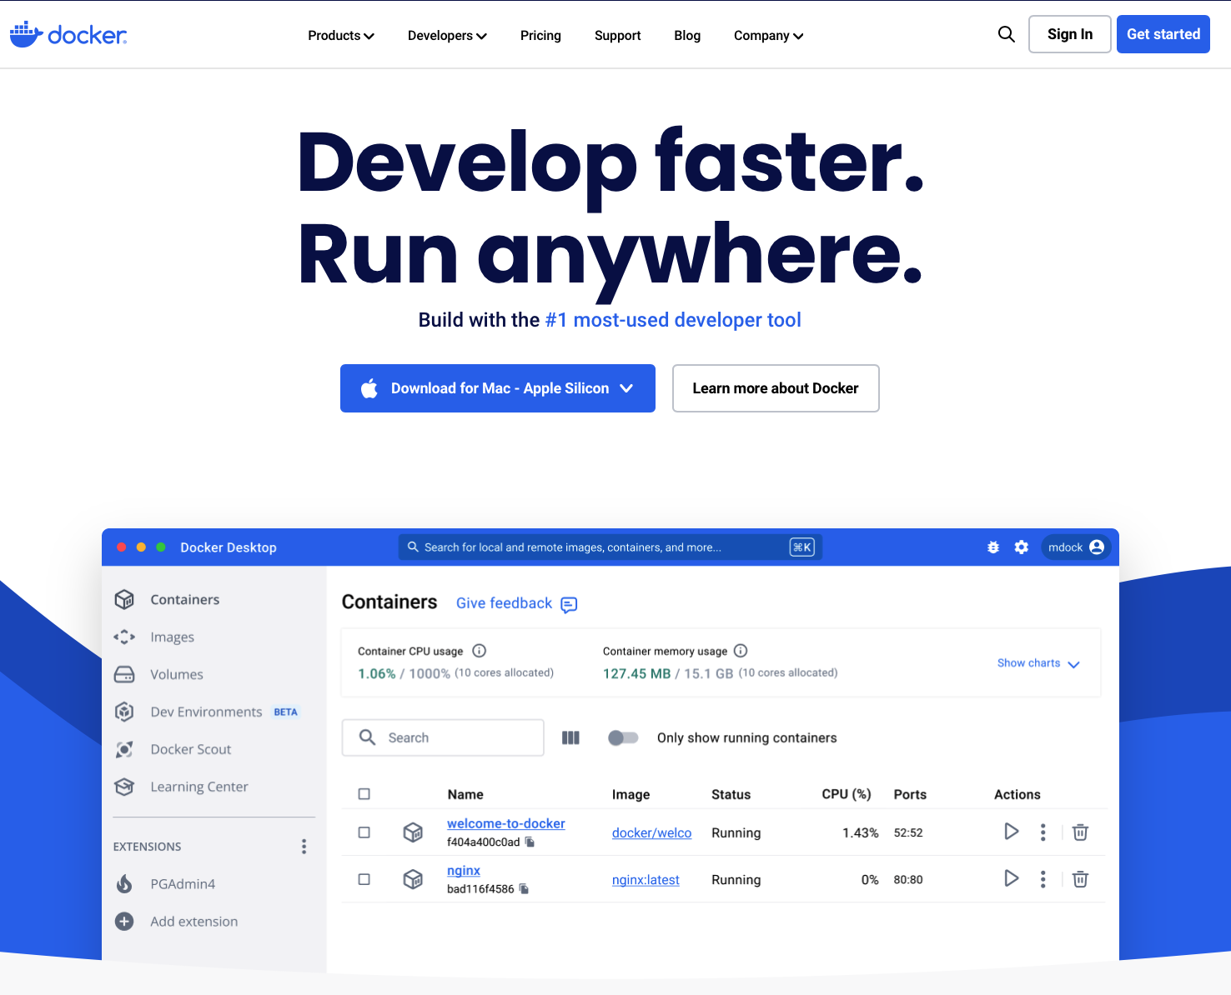Screen dimensions: 1231x995
Task: Click the CPU usage info icon
Action: pyautogui.click(x=480, y=651)
